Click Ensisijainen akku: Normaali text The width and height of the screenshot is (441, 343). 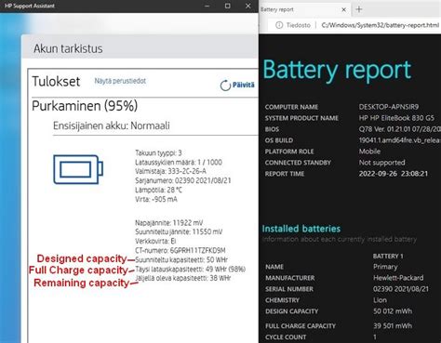pyautogui.click(x=112, y=125)
